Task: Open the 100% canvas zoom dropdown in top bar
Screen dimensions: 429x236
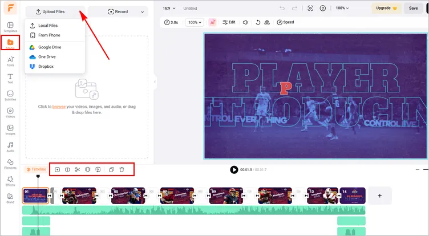Action: (342, 8)
